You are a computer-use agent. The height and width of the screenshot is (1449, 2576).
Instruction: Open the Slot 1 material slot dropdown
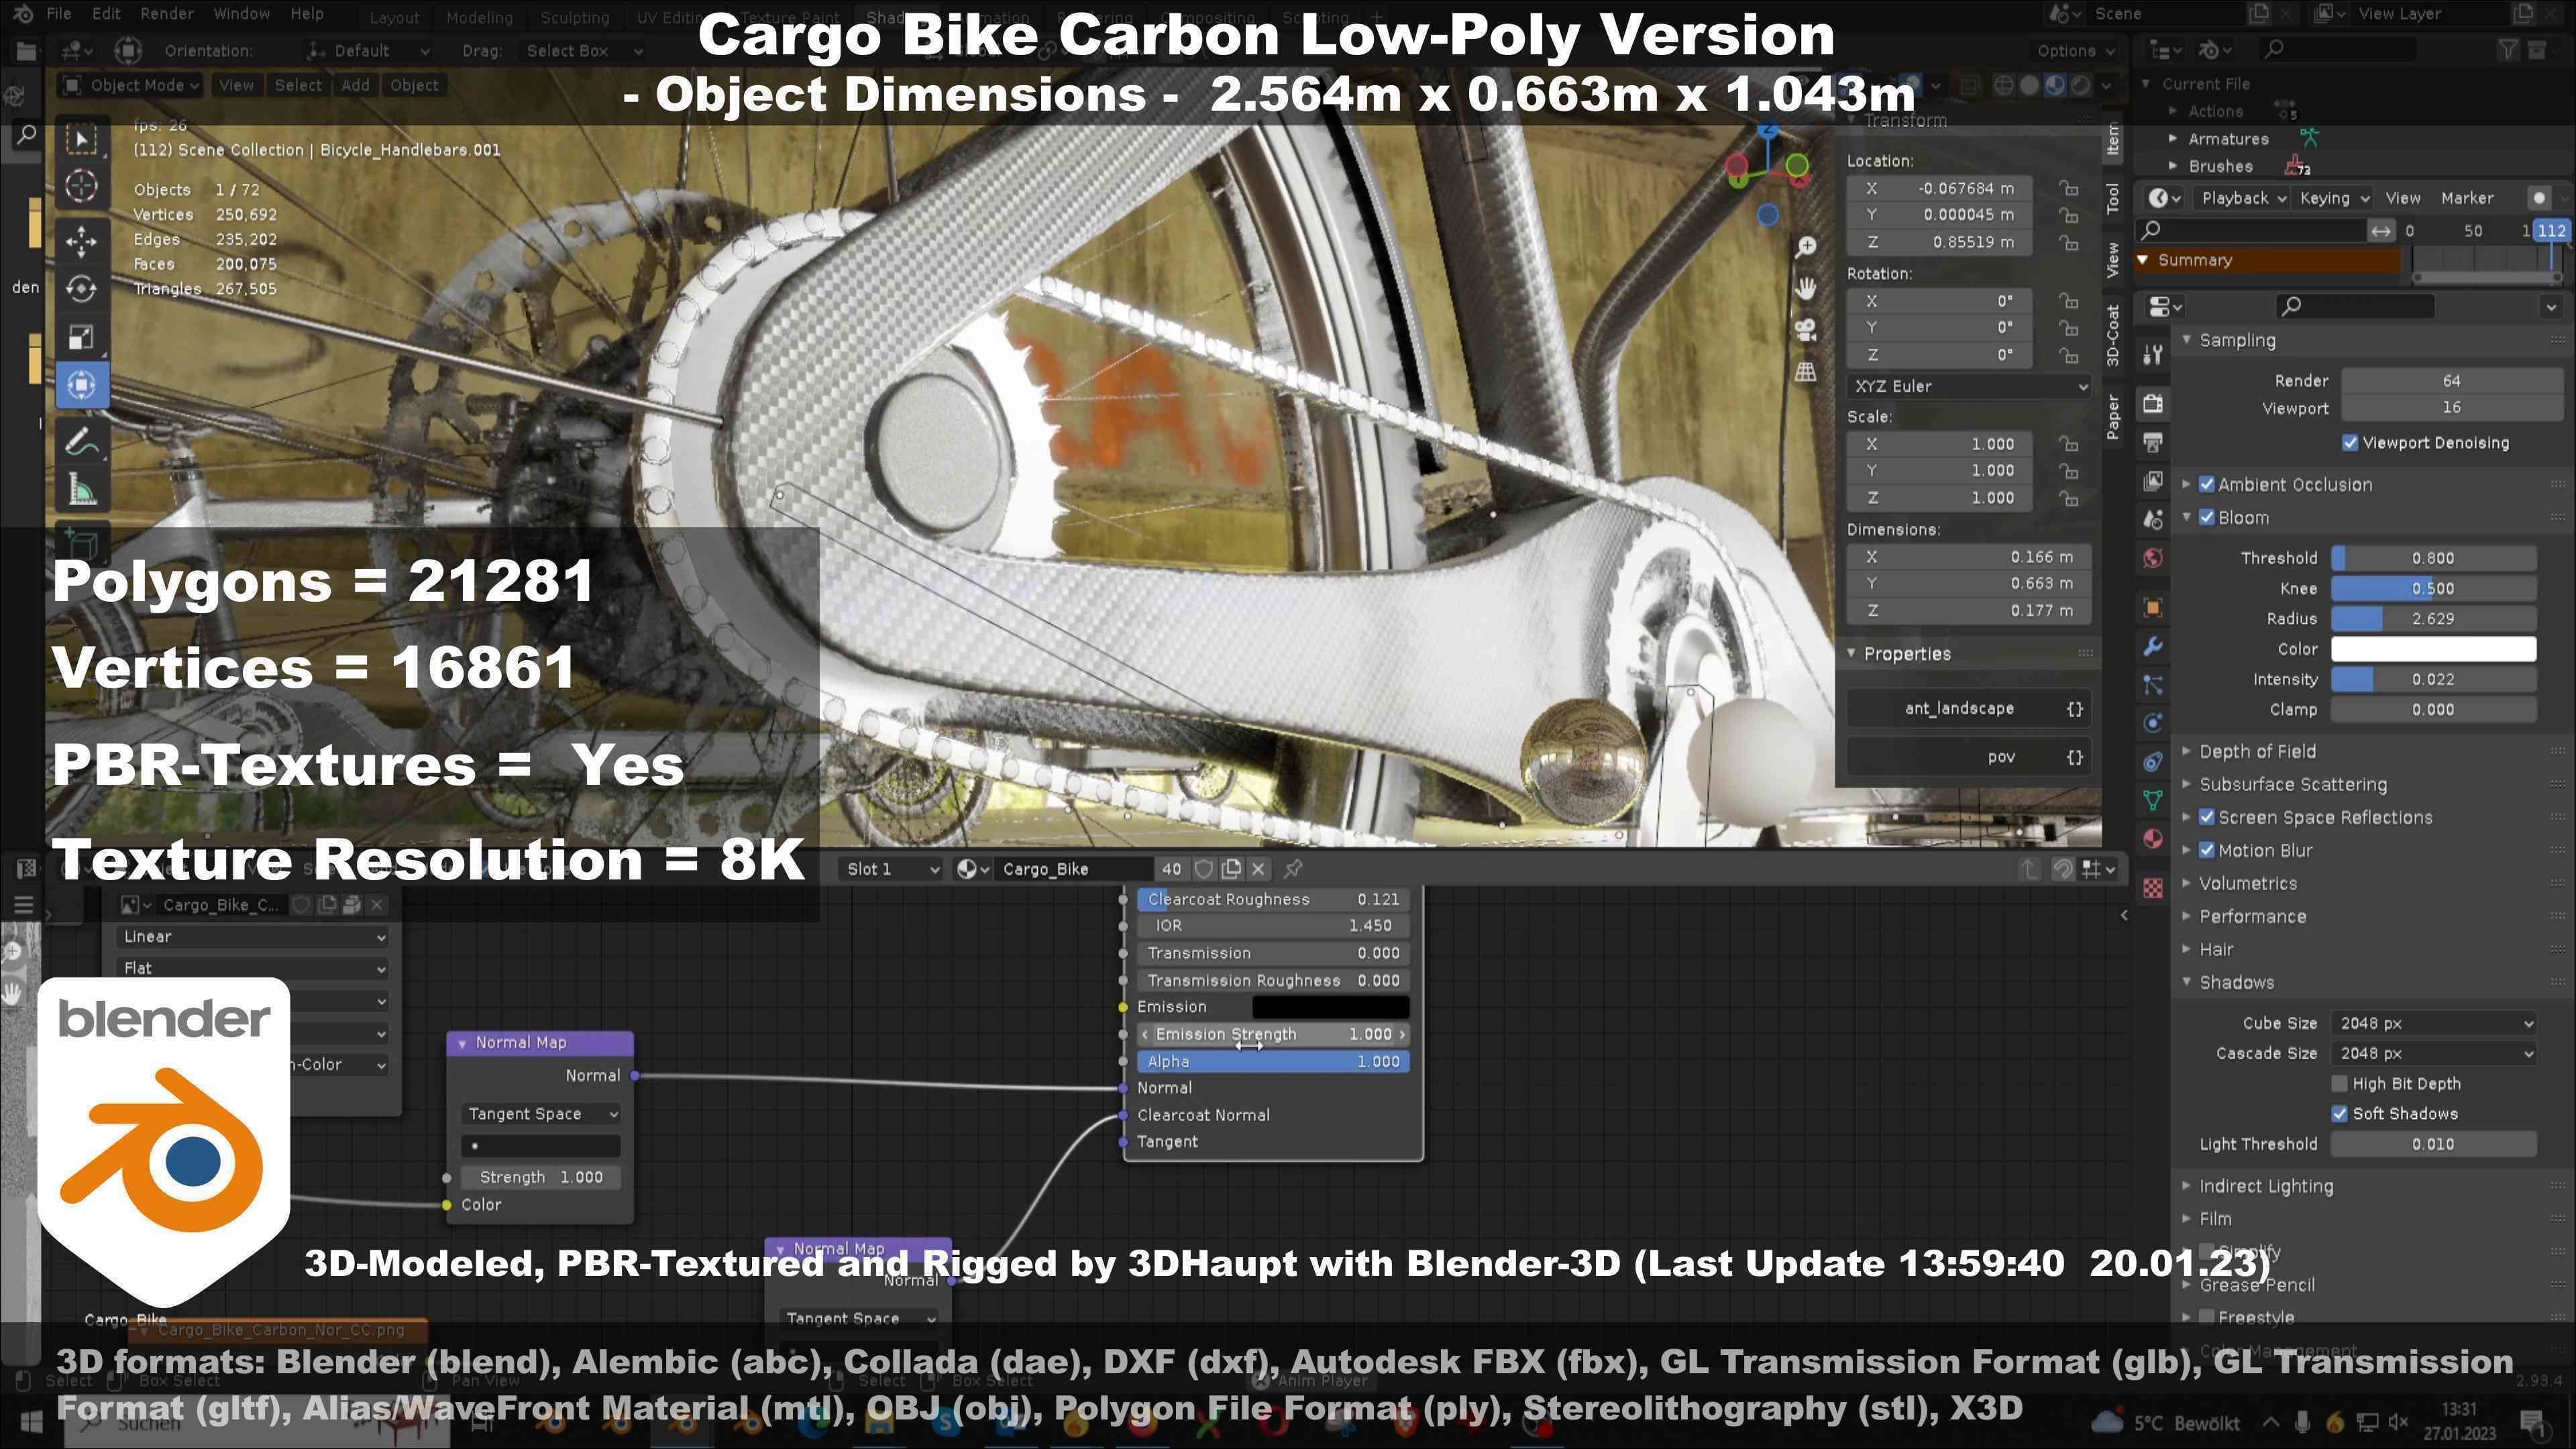(892, 869)
